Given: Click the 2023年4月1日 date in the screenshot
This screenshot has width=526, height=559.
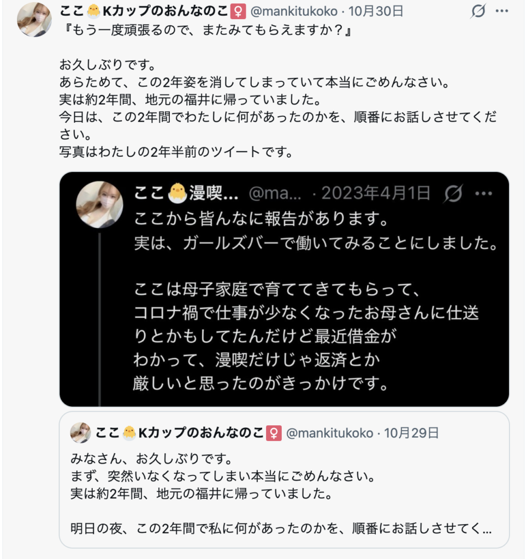Looking at the screenshot, I should tap(376, 193).
